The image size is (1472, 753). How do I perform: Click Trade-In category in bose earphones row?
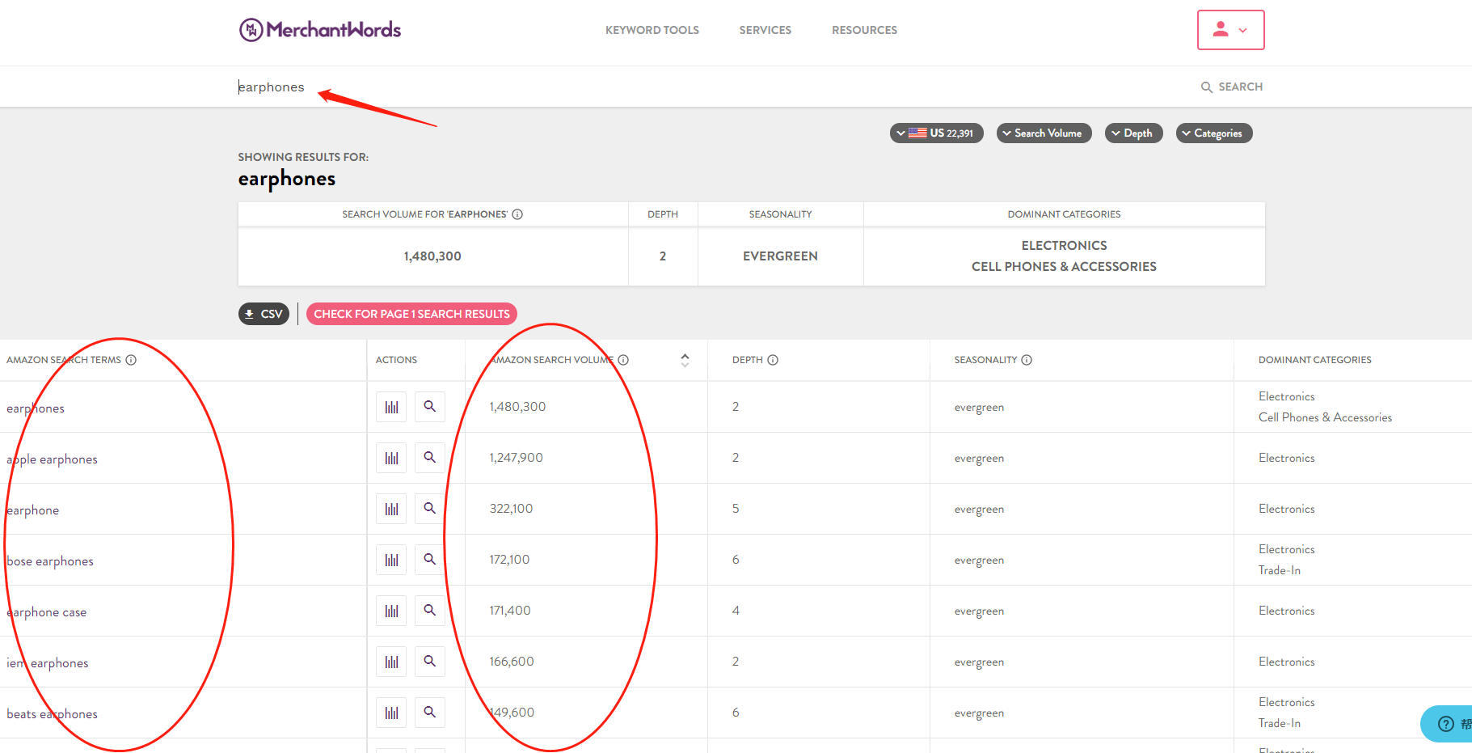1280,570
